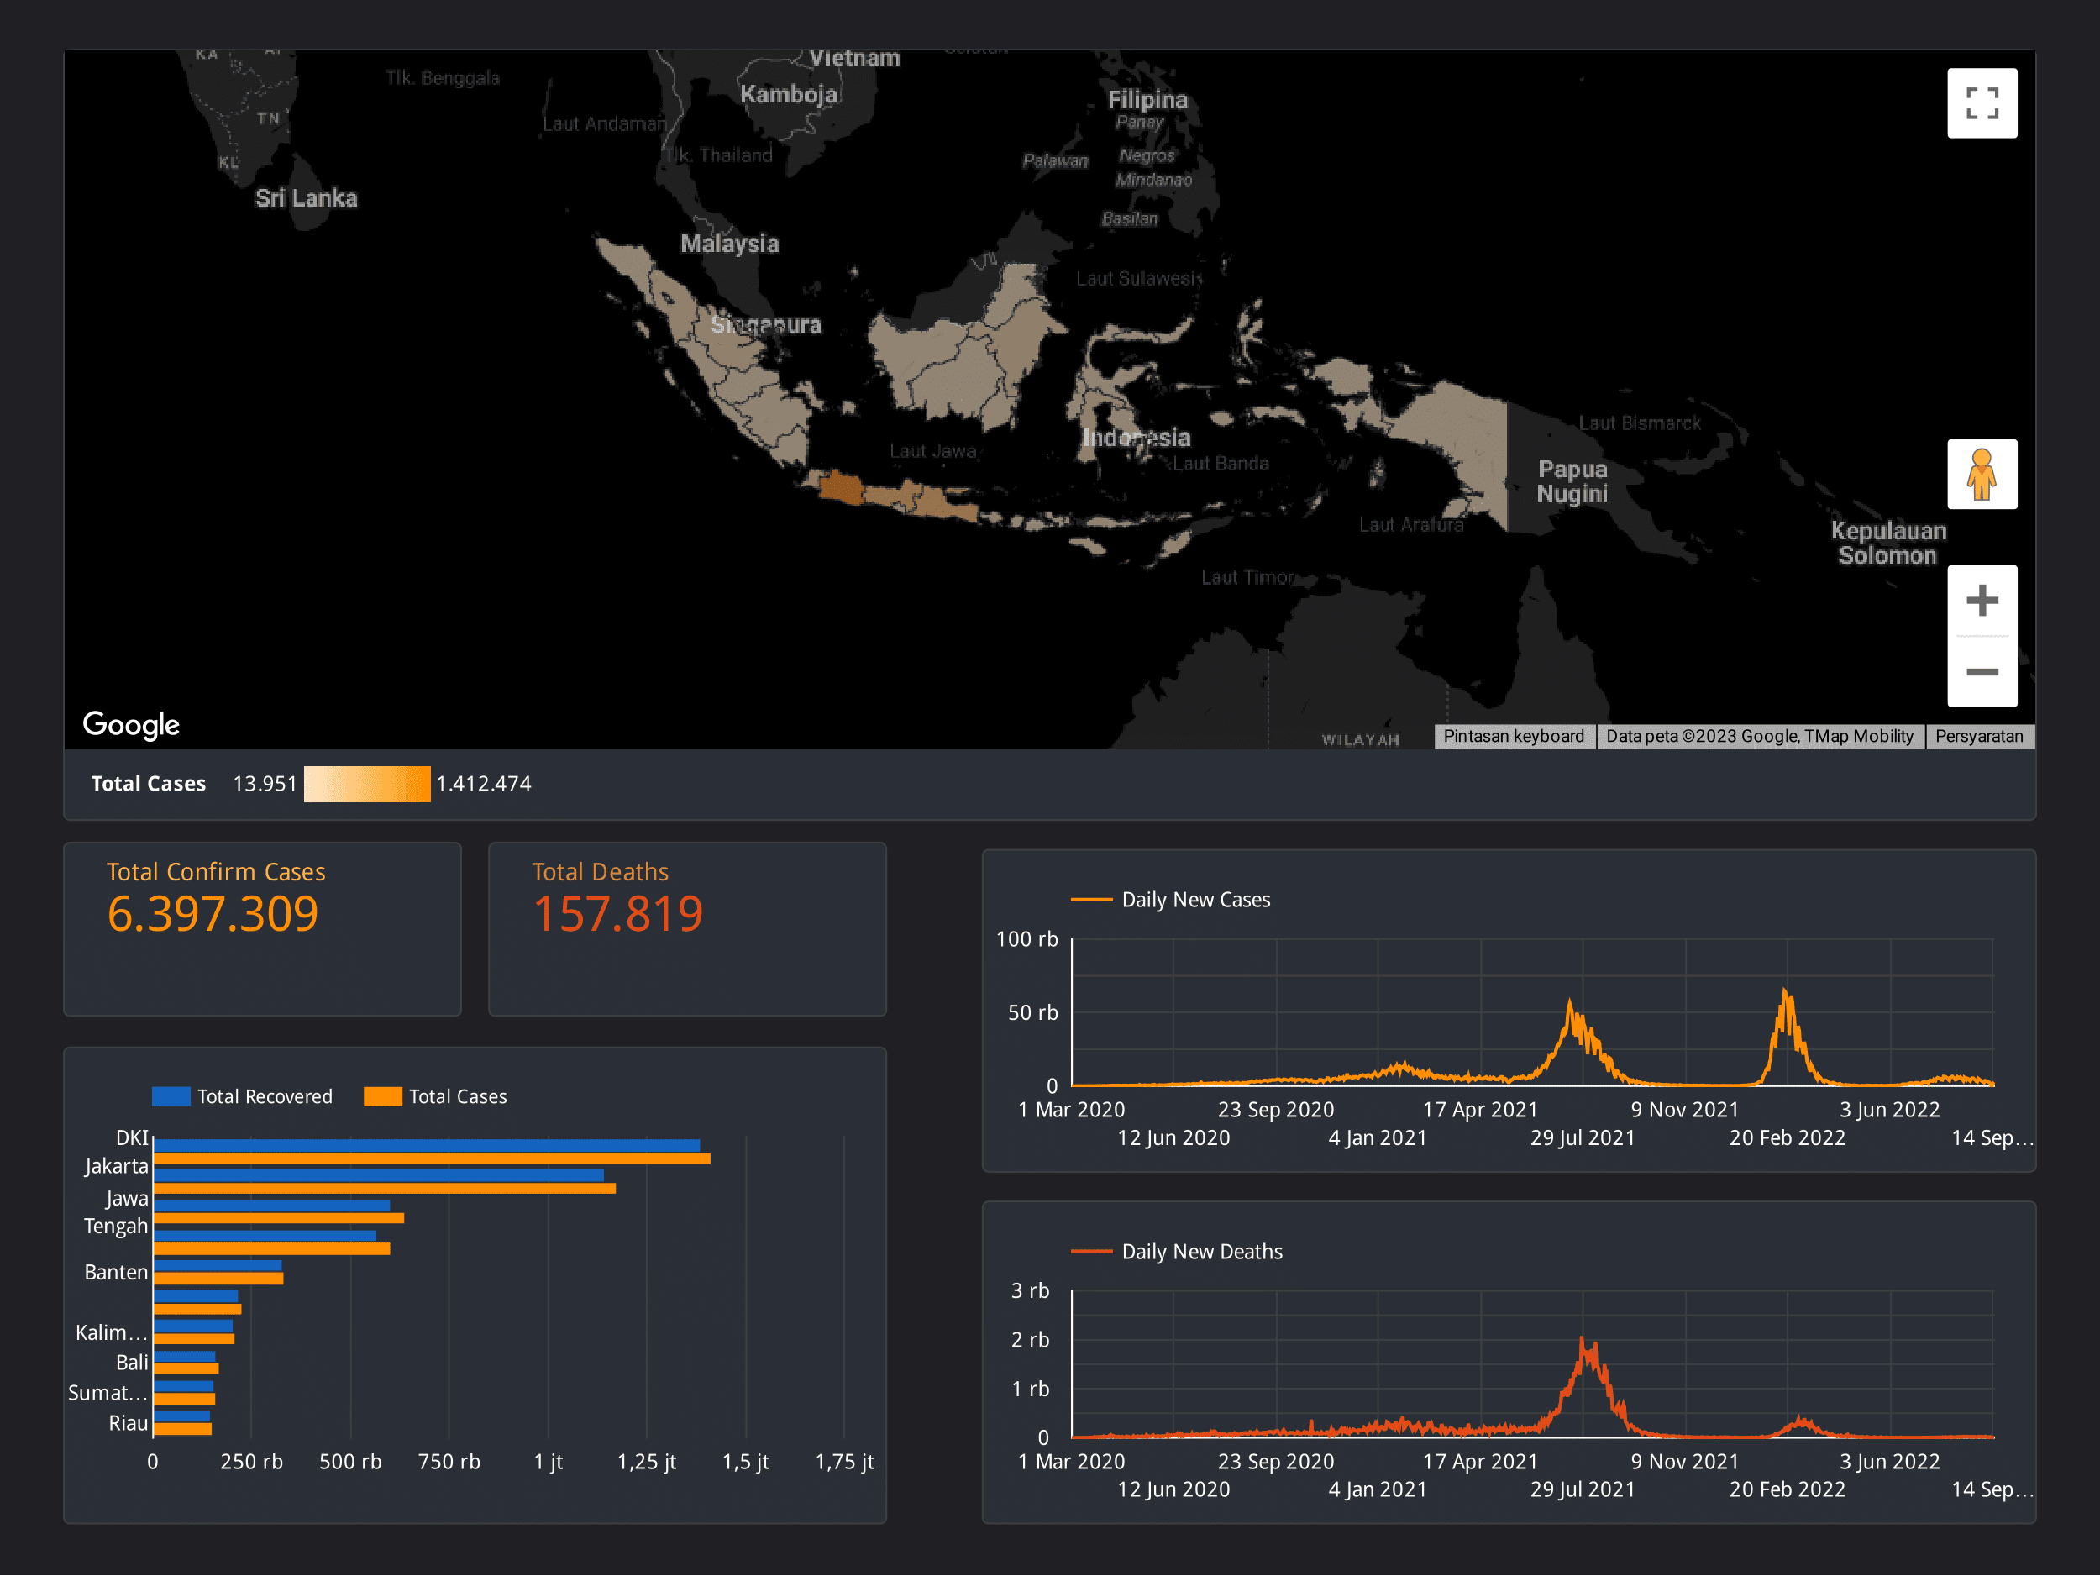The image size is (2100, 1576).
Task: Toggle Total Cases legend swatch
Action: point(382,1096)
